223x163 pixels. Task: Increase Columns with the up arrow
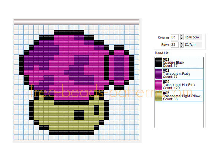(182, 36)
